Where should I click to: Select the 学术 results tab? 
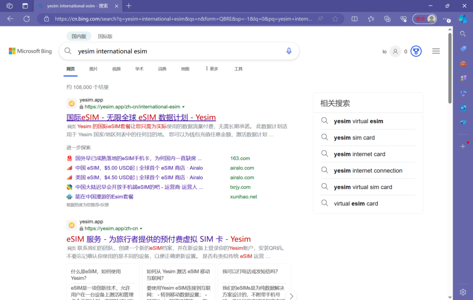(x=139, y=69)
